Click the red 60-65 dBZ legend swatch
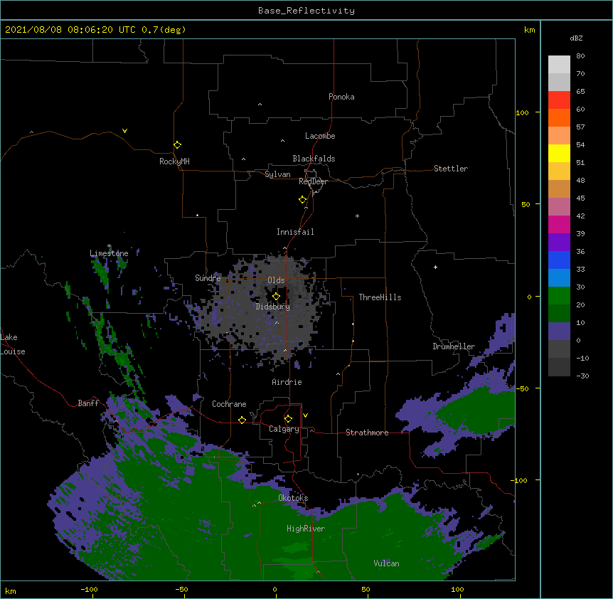Viewport: 613px width, 599px height. (x=559, y=100)
